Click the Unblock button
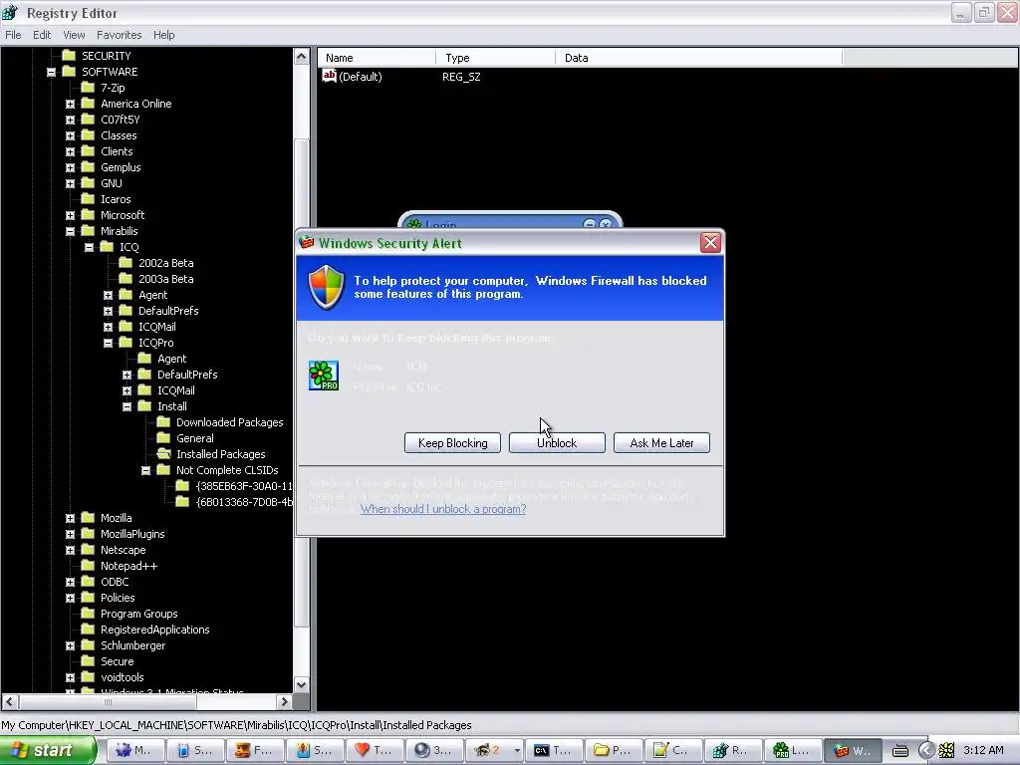Image resolution: width=1020 pixels, height=765 pixels. [557, 443]
